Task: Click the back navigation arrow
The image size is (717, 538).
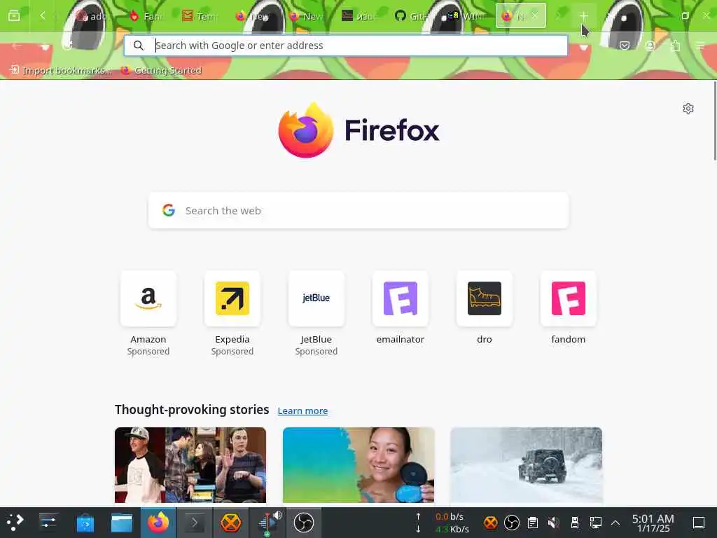Action: tap(17, 46)
